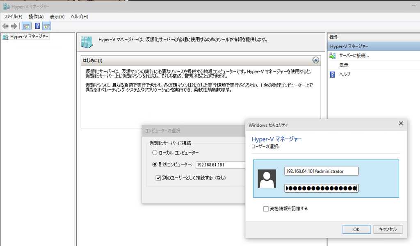Open the ヘルプ(H) menu

(x=79, y=16)
